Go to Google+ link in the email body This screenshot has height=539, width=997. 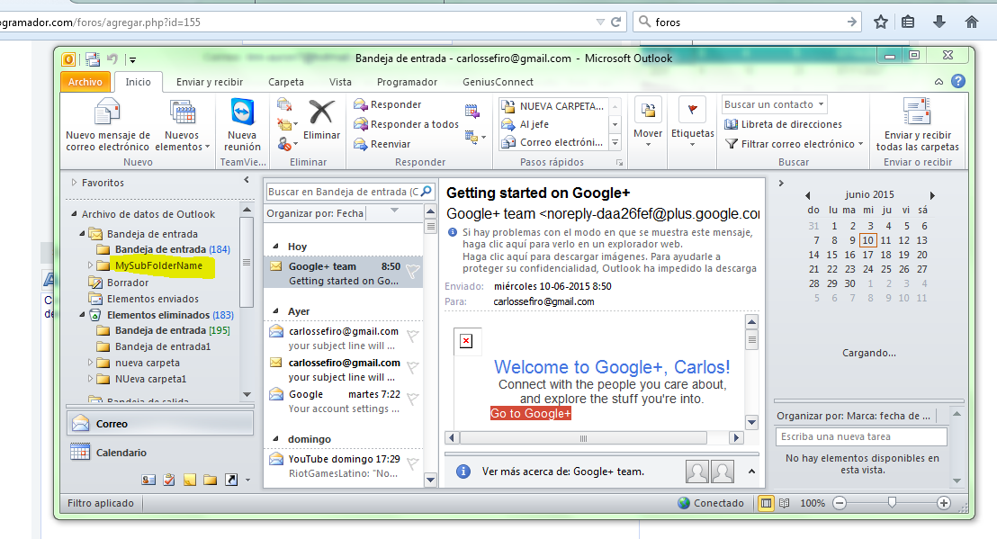click(x=530, y=414)
